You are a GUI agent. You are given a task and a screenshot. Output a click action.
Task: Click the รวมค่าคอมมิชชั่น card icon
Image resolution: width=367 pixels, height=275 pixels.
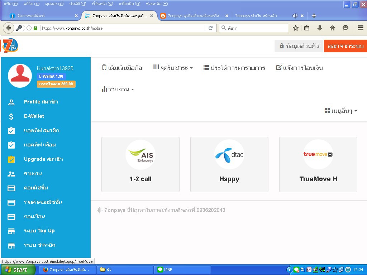(11, 203)
